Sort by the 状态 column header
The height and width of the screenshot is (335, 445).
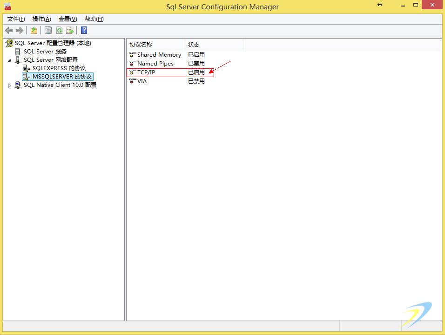coord(194,45)
